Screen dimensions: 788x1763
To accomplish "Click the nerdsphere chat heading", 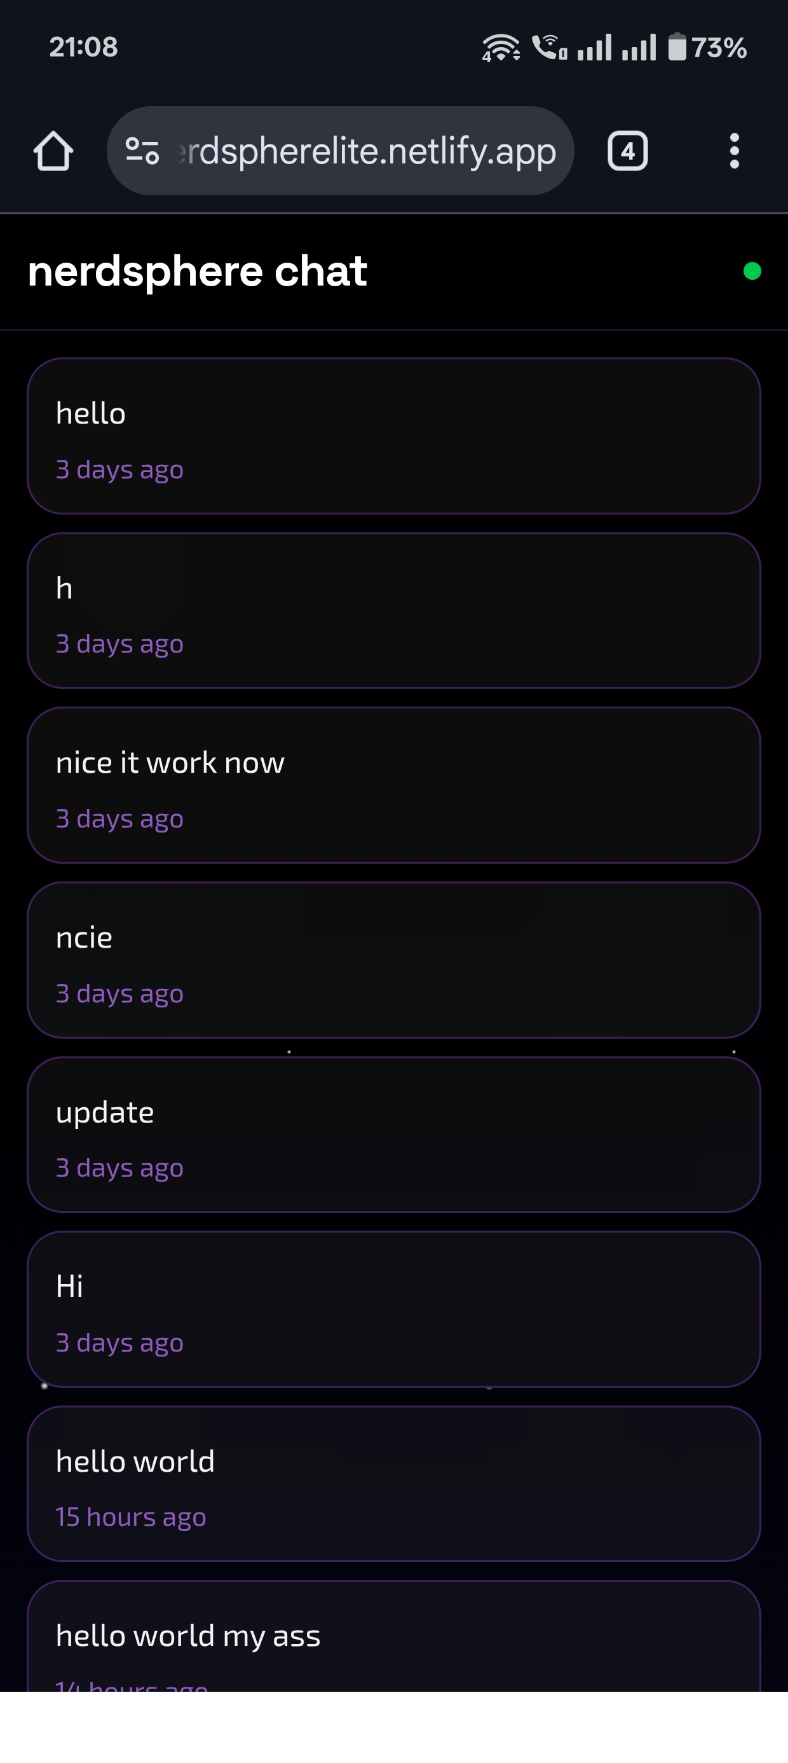I will coord(198,271).
